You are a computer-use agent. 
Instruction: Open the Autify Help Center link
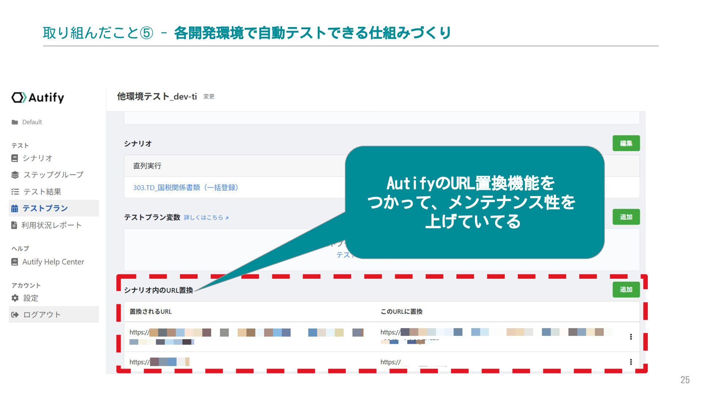53,262
